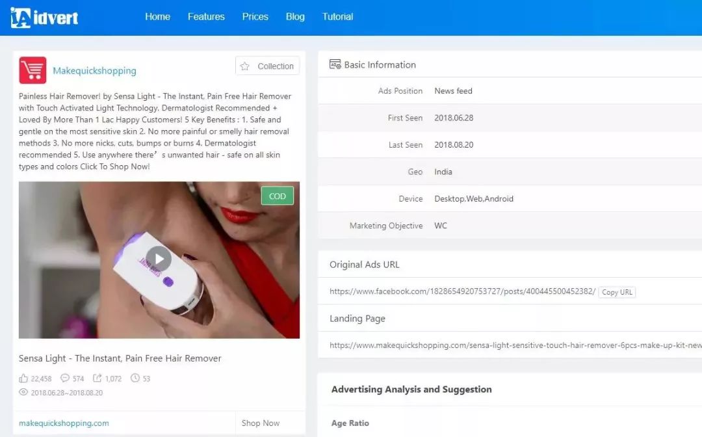Go to the Features page
Screen dimensions: 702x437
click(x=206, y=16)
